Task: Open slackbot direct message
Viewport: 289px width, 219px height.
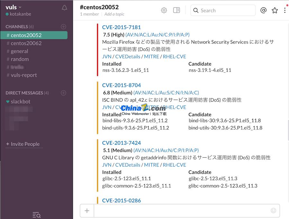Action: tap(21, 102)
